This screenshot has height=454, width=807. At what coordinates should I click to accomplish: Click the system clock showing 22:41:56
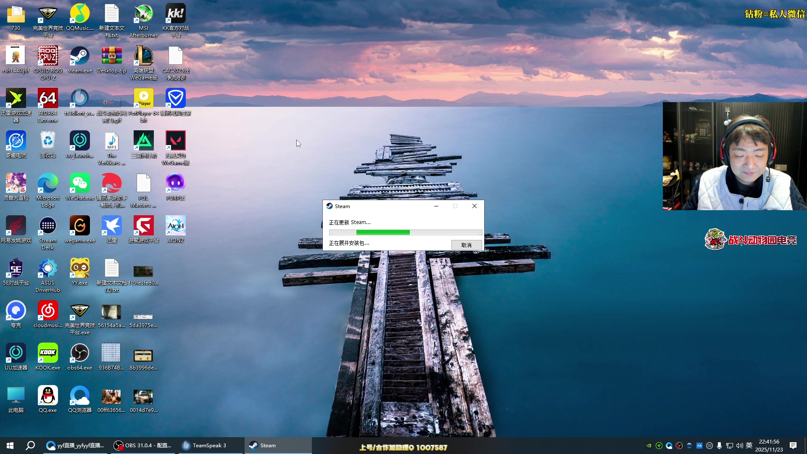(769, 446)
